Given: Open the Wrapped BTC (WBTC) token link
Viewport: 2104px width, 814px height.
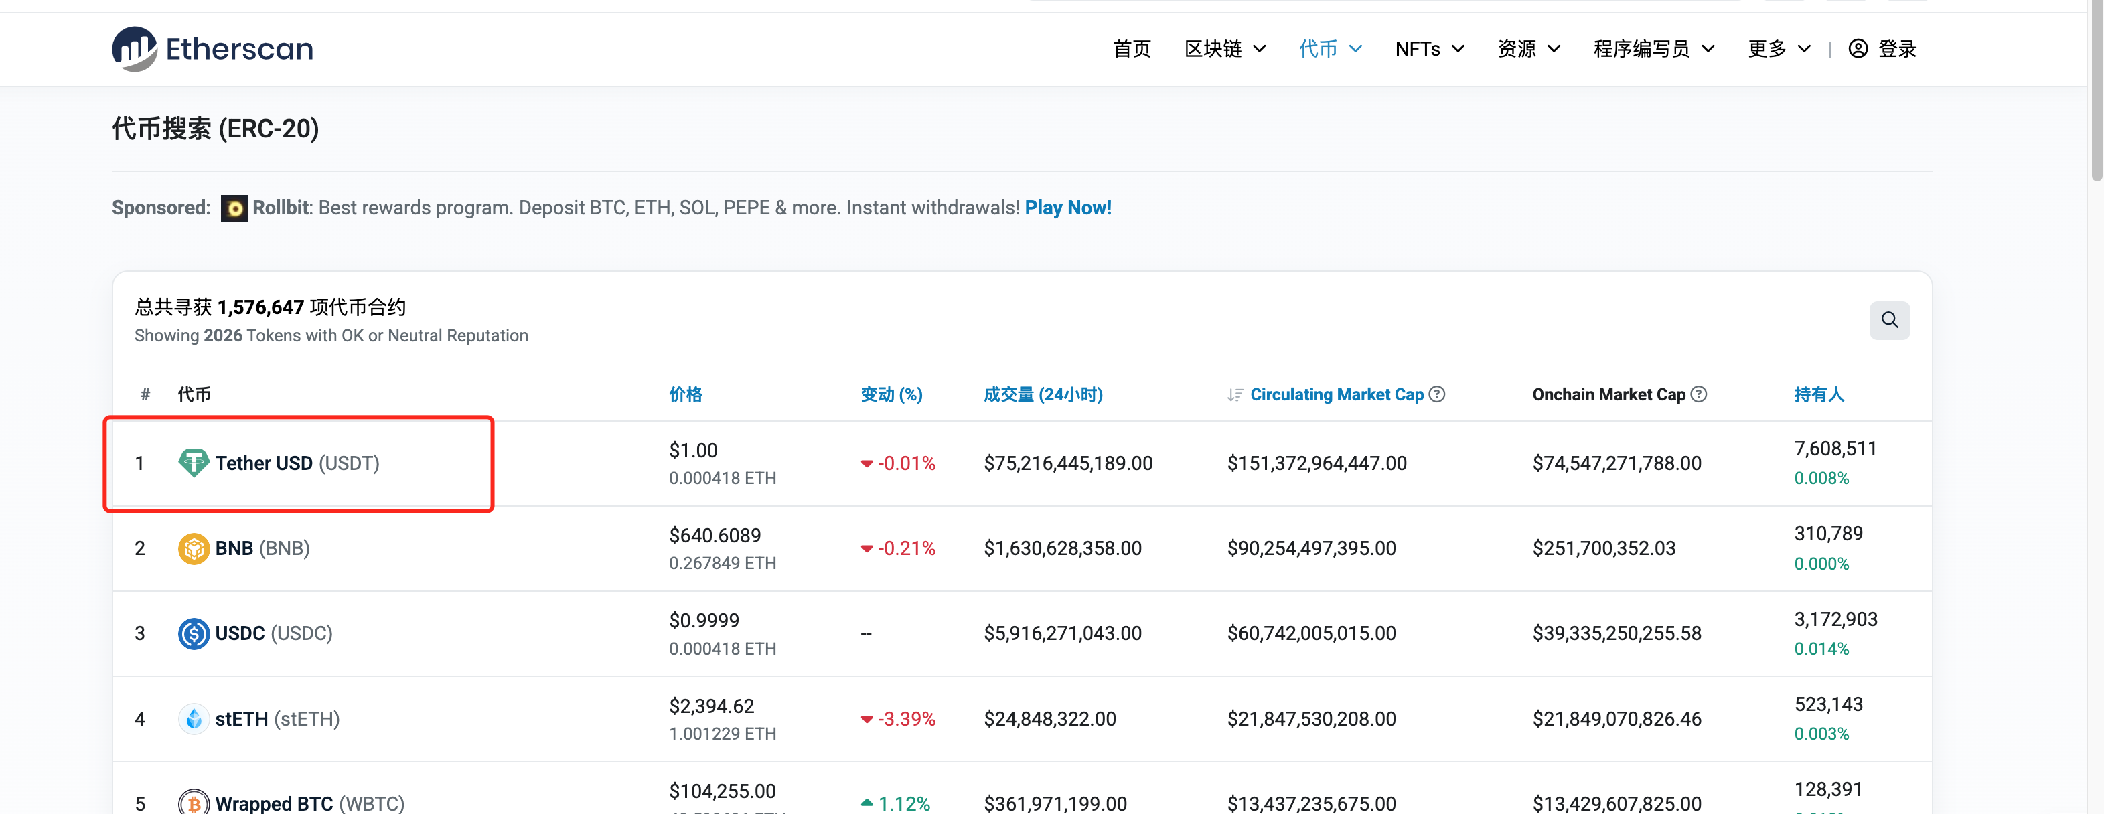Looking at the screenshot, I should click(309, 803).
